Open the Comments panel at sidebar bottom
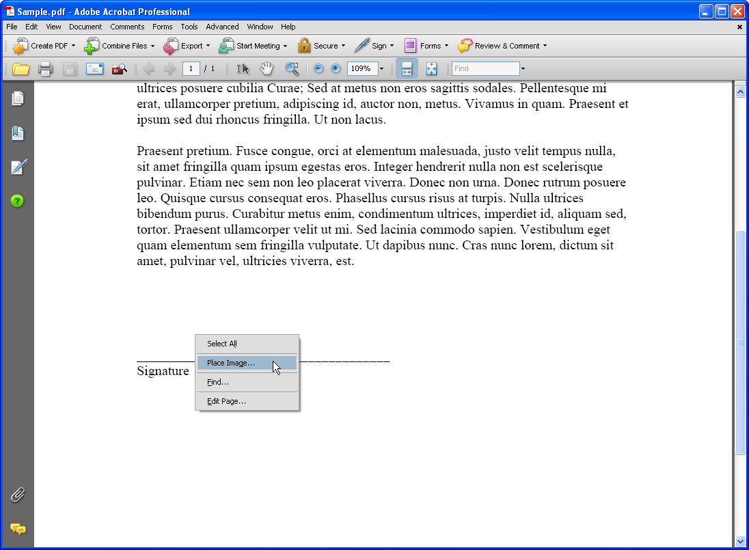 coord(18,529)
